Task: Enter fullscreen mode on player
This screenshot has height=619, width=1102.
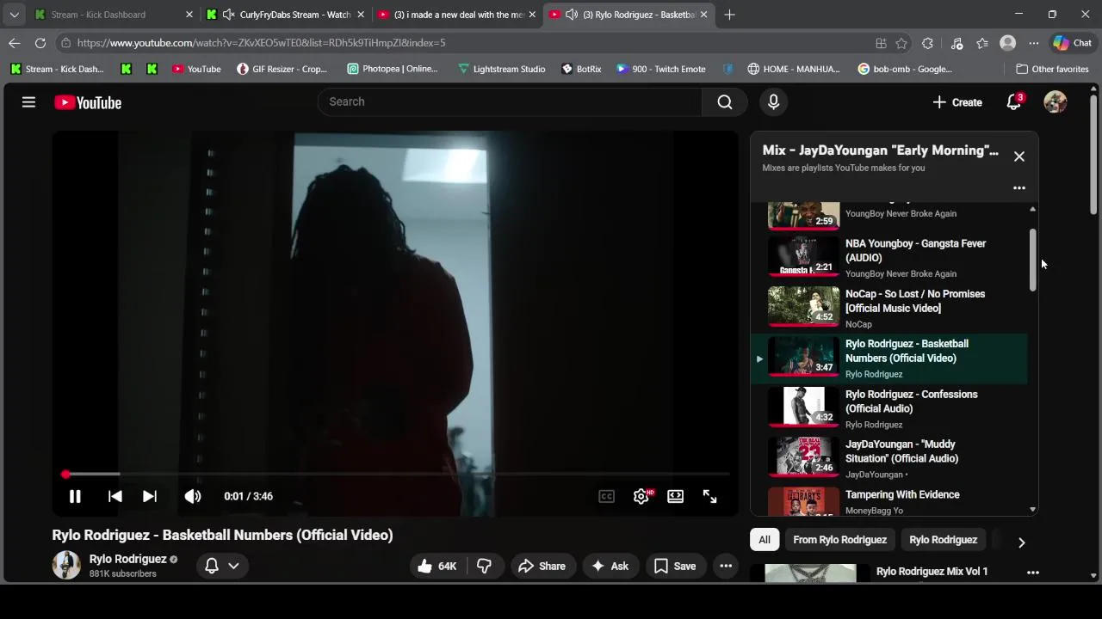Action: coord(709,496)
